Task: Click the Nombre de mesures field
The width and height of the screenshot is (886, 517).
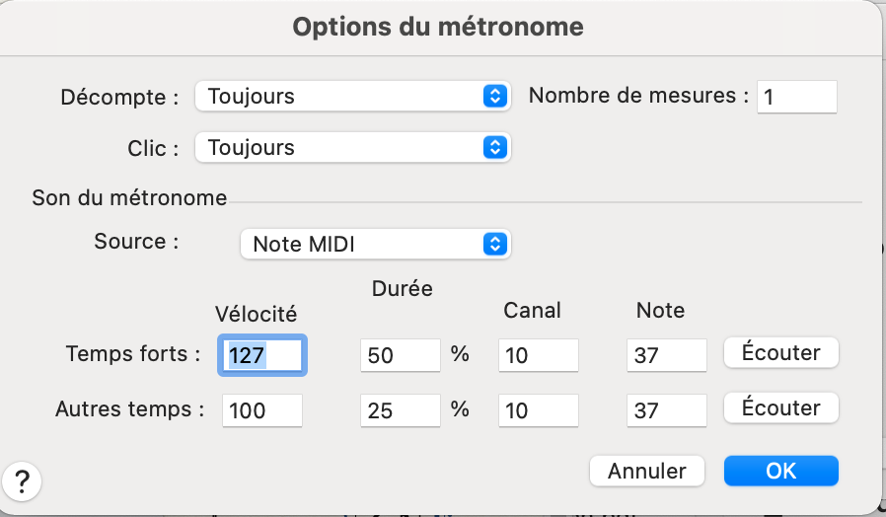Action: (x=796, y=97)
